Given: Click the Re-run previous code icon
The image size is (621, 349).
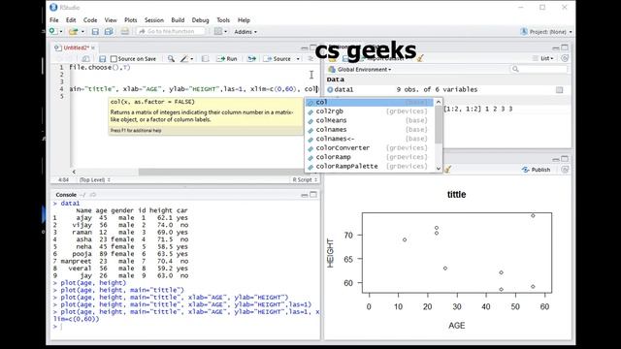Looking at the screenshot, I should (x=251, y=58).
